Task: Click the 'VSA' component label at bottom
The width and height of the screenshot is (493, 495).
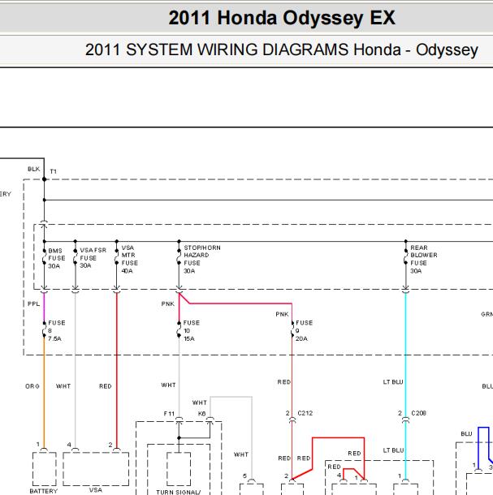Action: (x=96, y=490)
